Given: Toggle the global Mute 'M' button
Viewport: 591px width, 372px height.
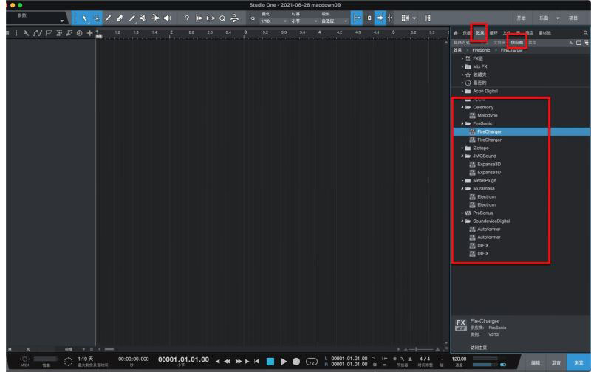Looking at the screenshot, I should point(10,350).
